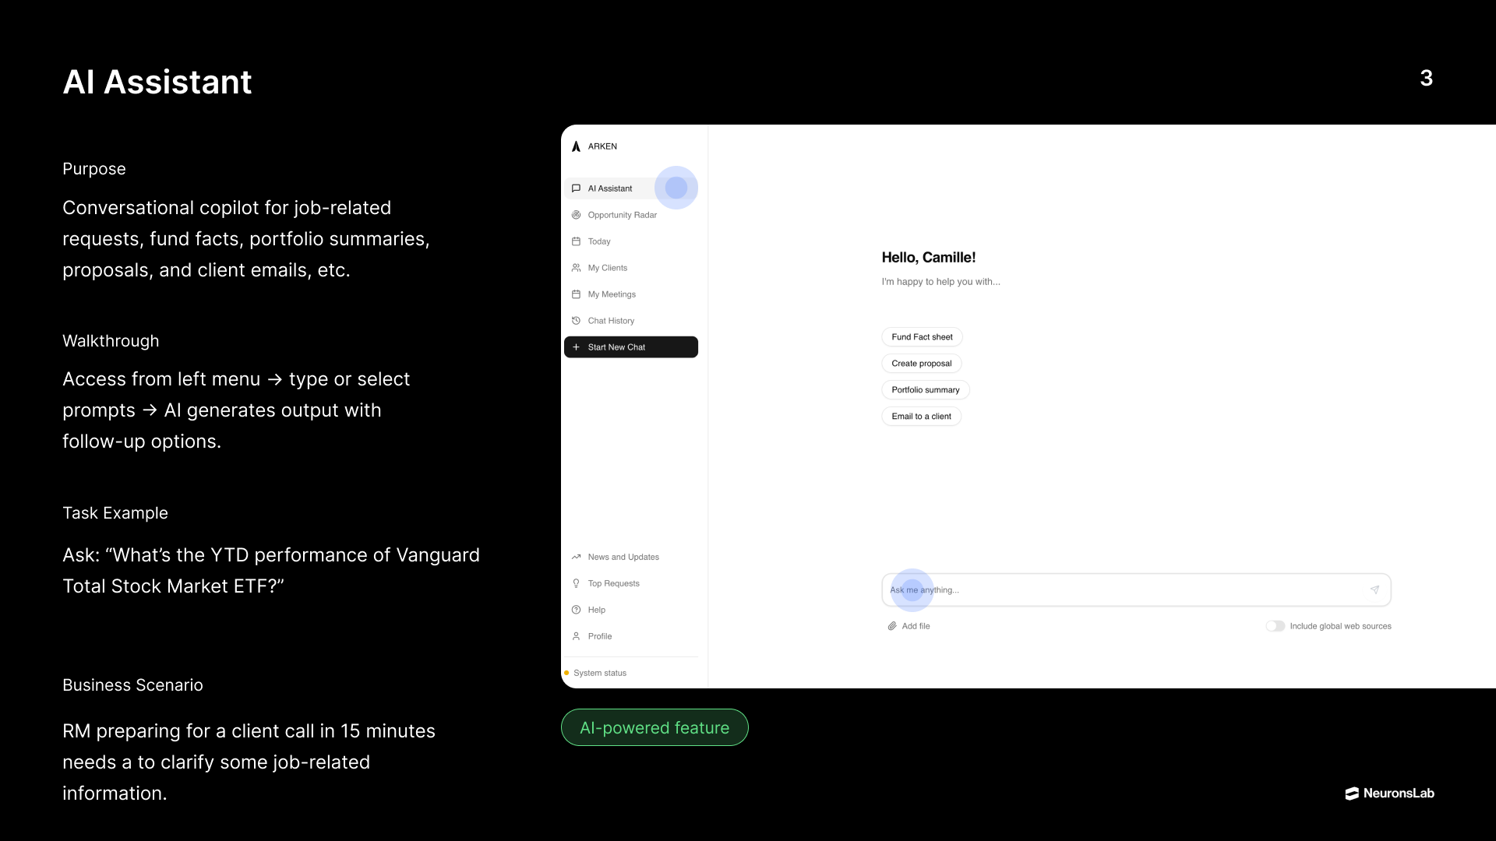Click the My Clients people icon
The width and height of the screenshot is (1496, 841).
click(x=576, y=268)
